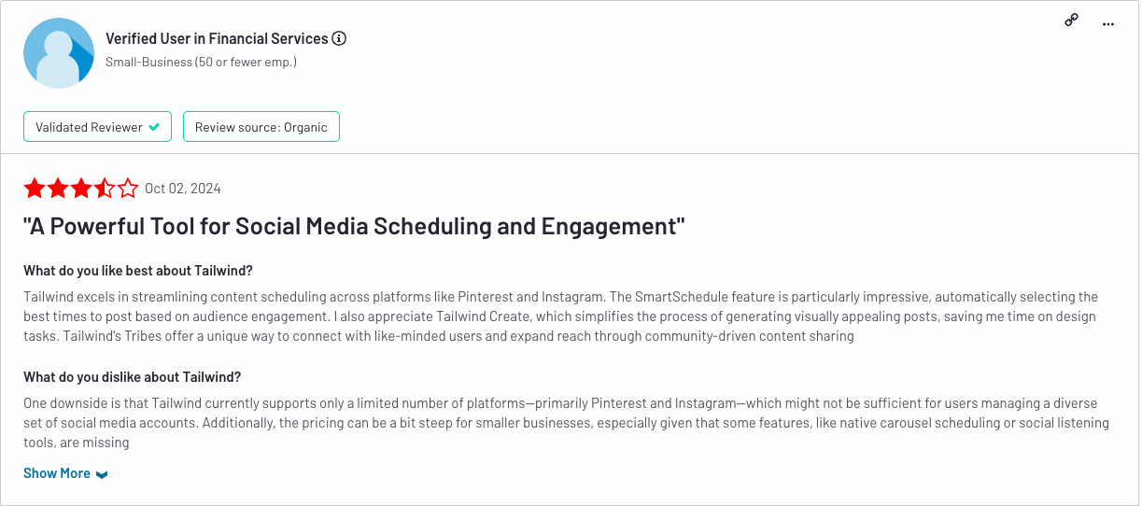
Task: Select the third filled red star
Action: coord(81,189)
